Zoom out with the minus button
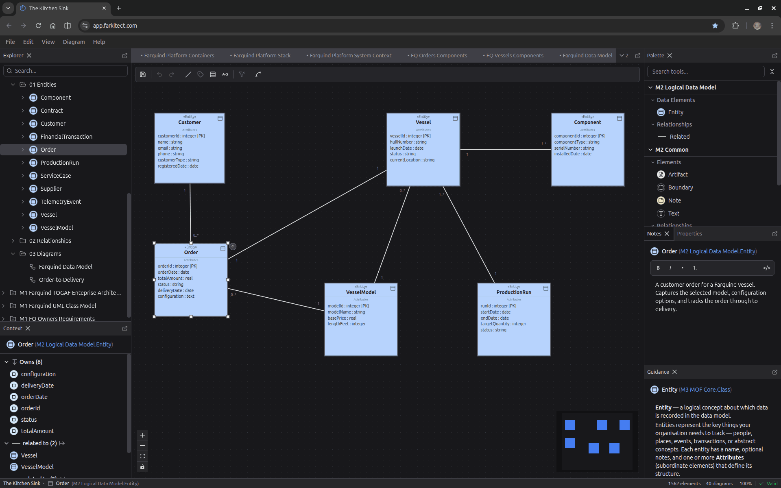Image resolution: width=781 pixels, height=488 pixels. point(142,446)
